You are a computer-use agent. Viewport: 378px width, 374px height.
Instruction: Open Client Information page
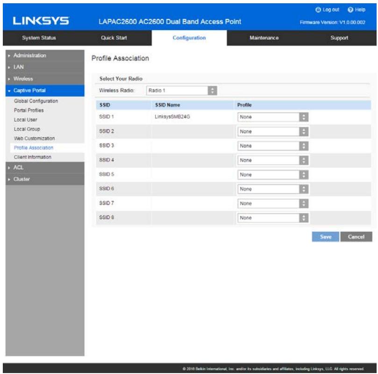33,157
